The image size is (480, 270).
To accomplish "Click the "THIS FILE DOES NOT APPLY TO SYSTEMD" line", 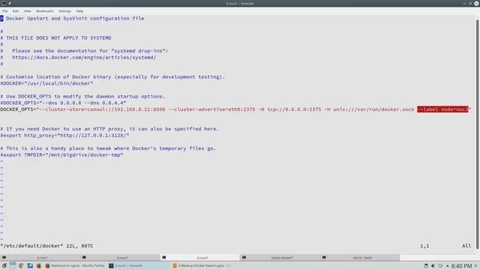I will pos(55,38).
